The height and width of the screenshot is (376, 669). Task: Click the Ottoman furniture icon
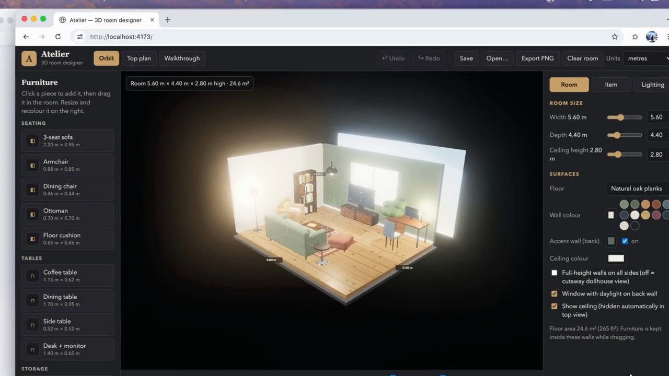pyautogui.click(x=32, y=215)
